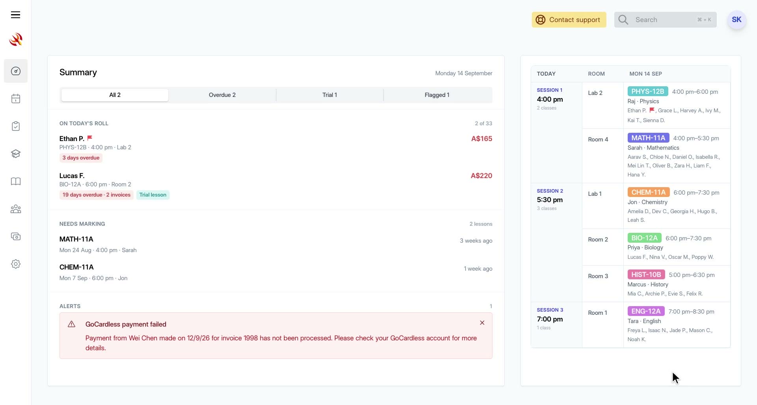Open the Ethan P. roll entry

click(276, 148)
